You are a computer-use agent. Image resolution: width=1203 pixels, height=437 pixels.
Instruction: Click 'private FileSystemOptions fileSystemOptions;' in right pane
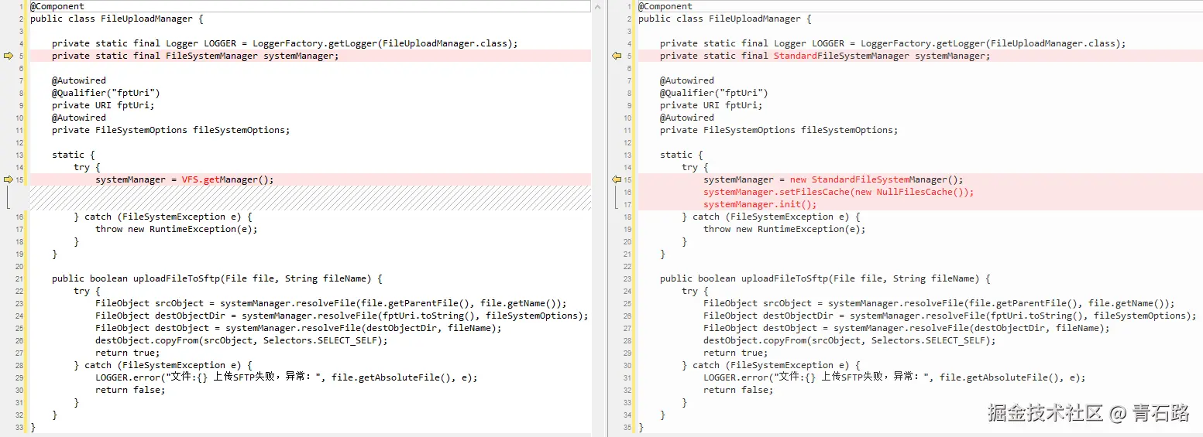779,130
